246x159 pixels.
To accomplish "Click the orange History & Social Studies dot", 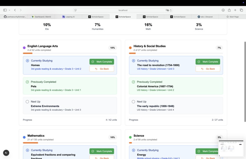I will (x=130, y=48).
